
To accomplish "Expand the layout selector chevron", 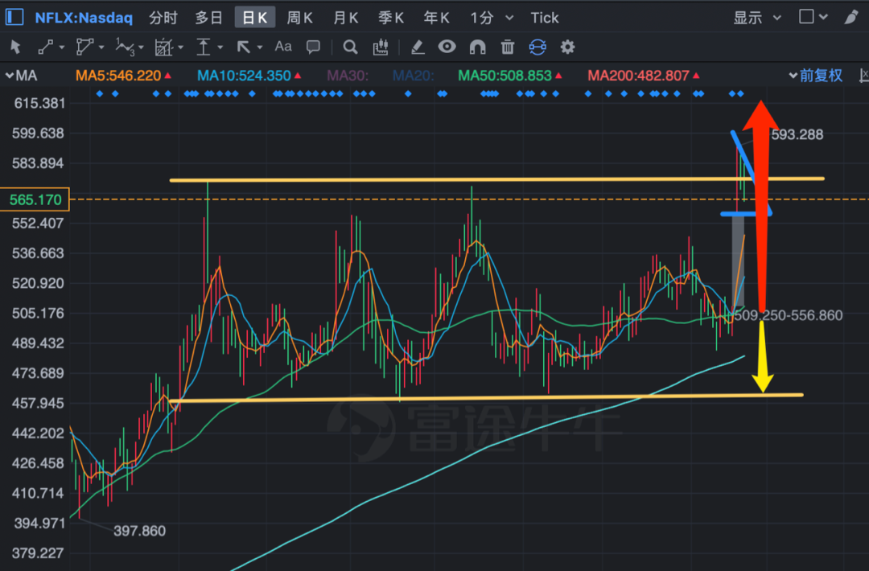I will 824,17.
